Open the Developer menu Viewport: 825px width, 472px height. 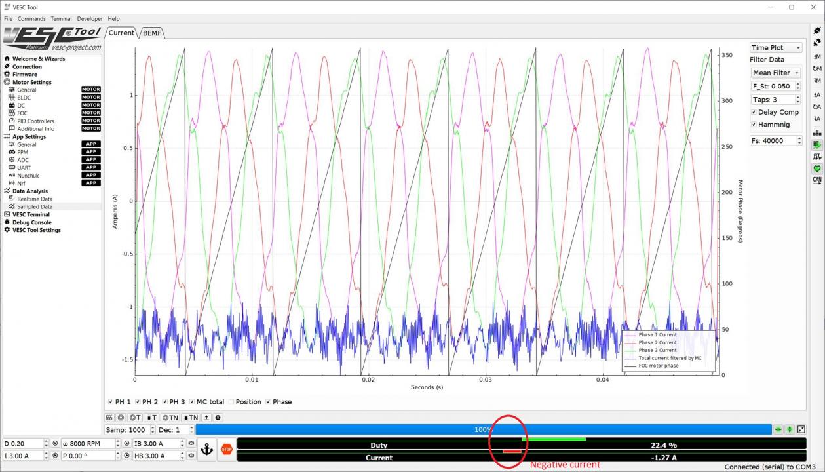click(x=89, y=19)
